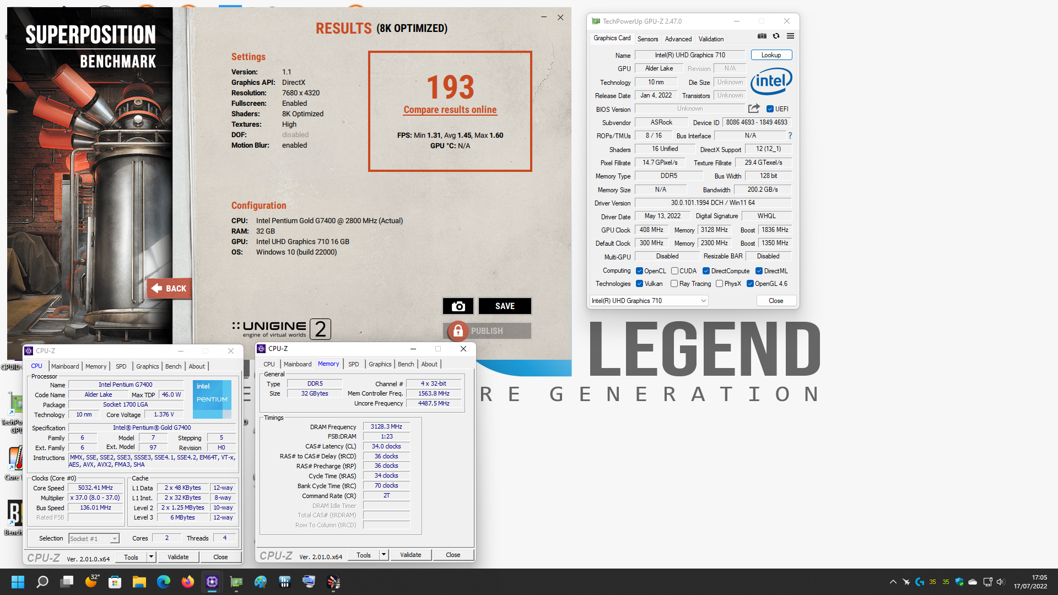This screenshot has height=595, width=1058.
Task: Click the GPU Name field in GPU-Z
Action: click(x=690, y=55)
